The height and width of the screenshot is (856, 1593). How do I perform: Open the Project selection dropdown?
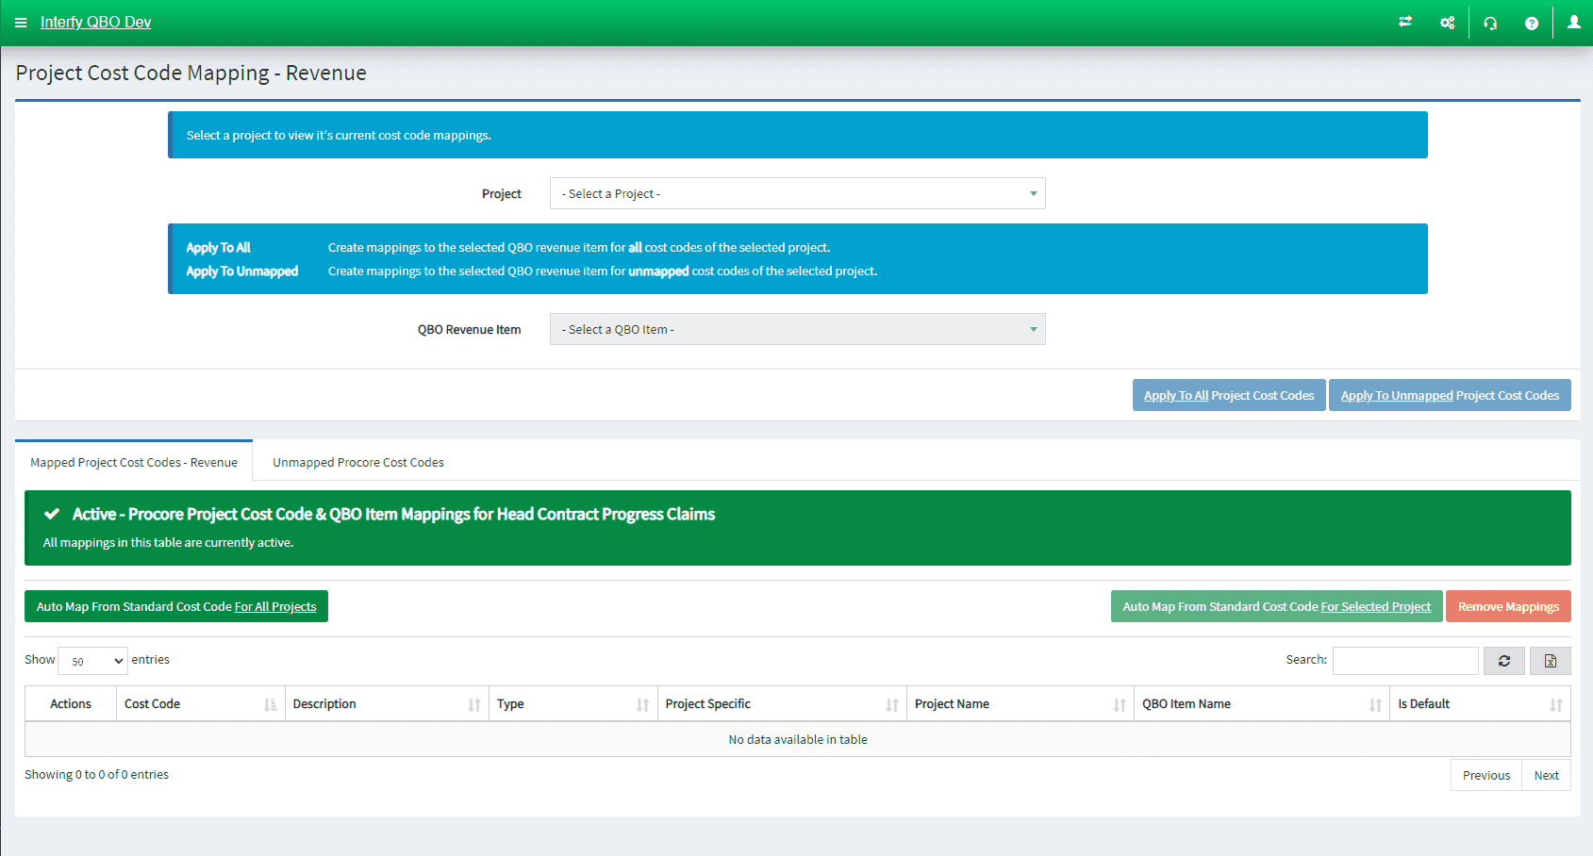[x=797, y=193]
